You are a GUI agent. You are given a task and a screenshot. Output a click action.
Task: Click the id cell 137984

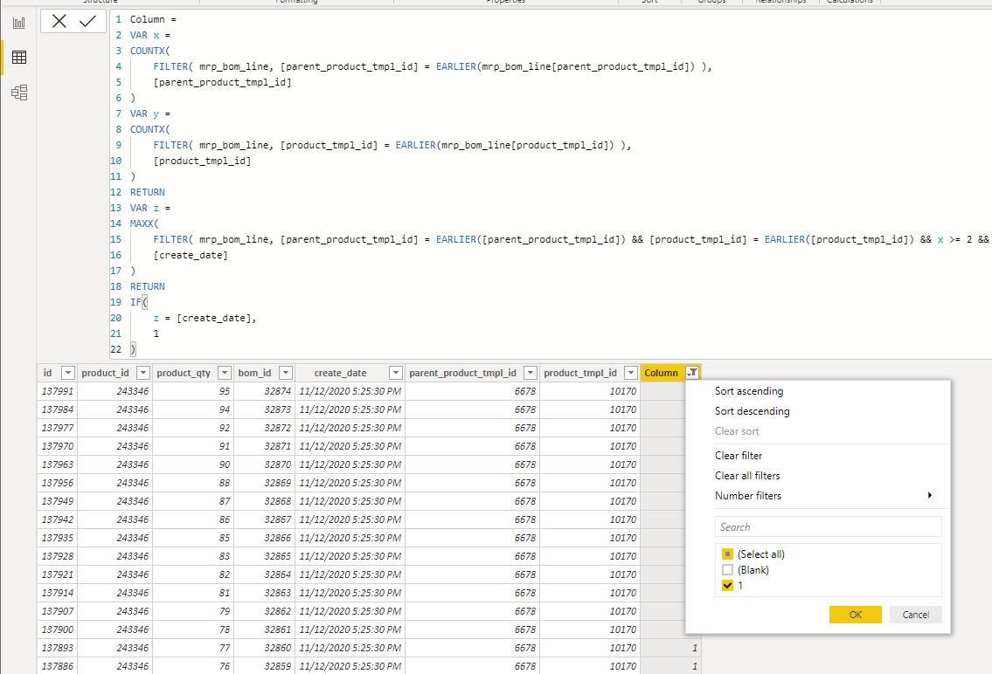point(57,409)
